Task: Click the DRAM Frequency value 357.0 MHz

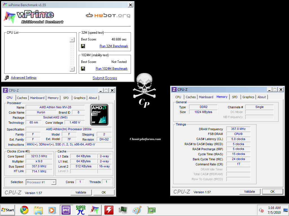Action: (x=238, y=129)
